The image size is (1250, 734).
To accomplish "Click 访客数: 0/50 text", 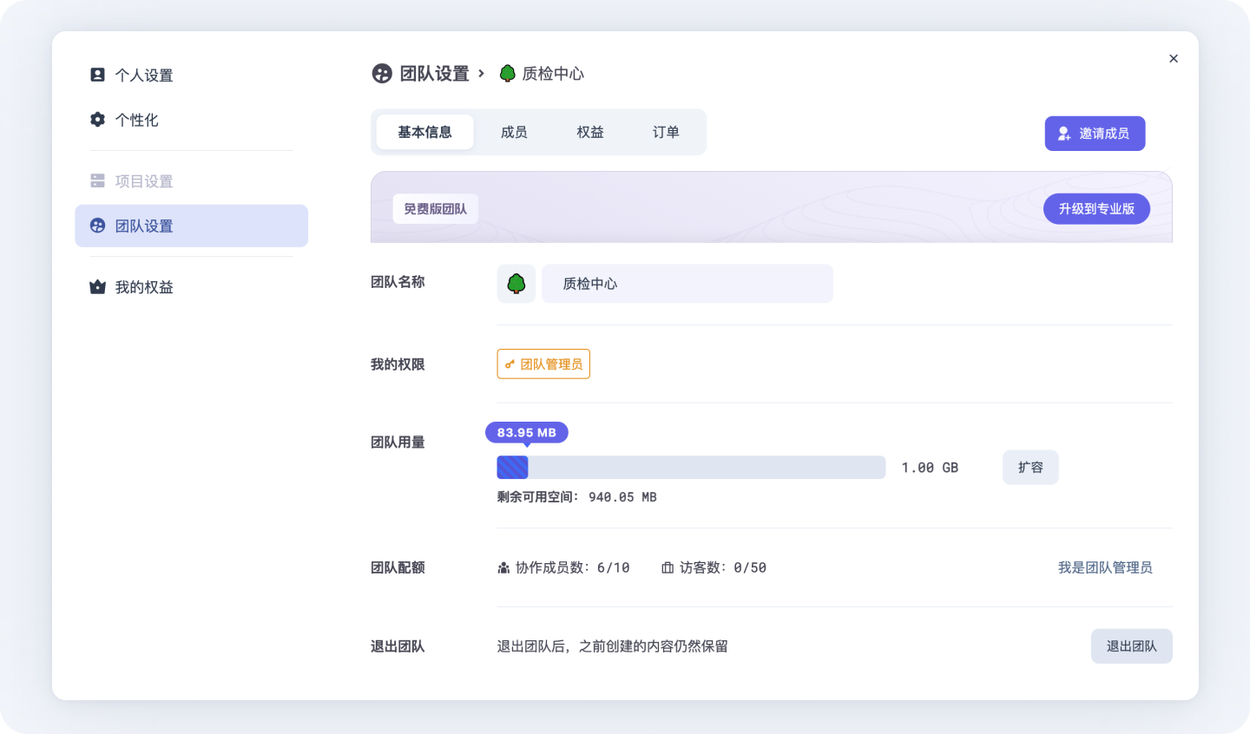I will [x=723, y=567].
